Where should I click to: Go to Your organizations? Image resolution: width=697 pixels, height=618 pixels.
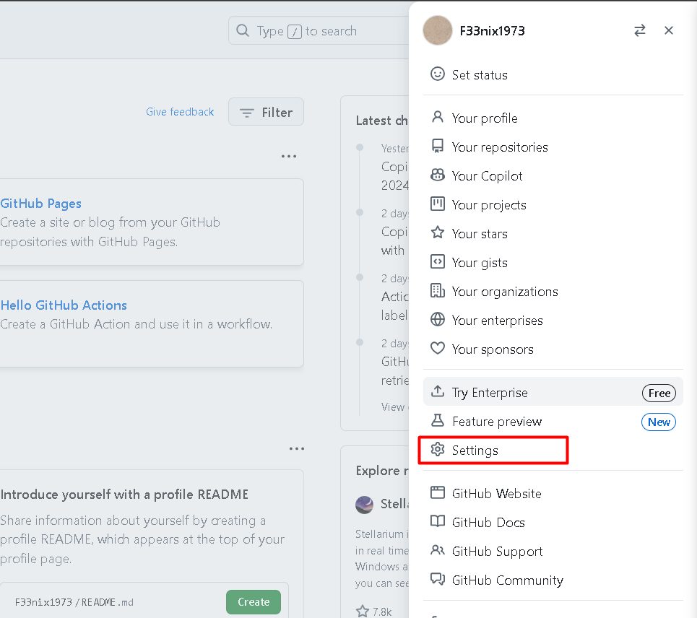553,292
